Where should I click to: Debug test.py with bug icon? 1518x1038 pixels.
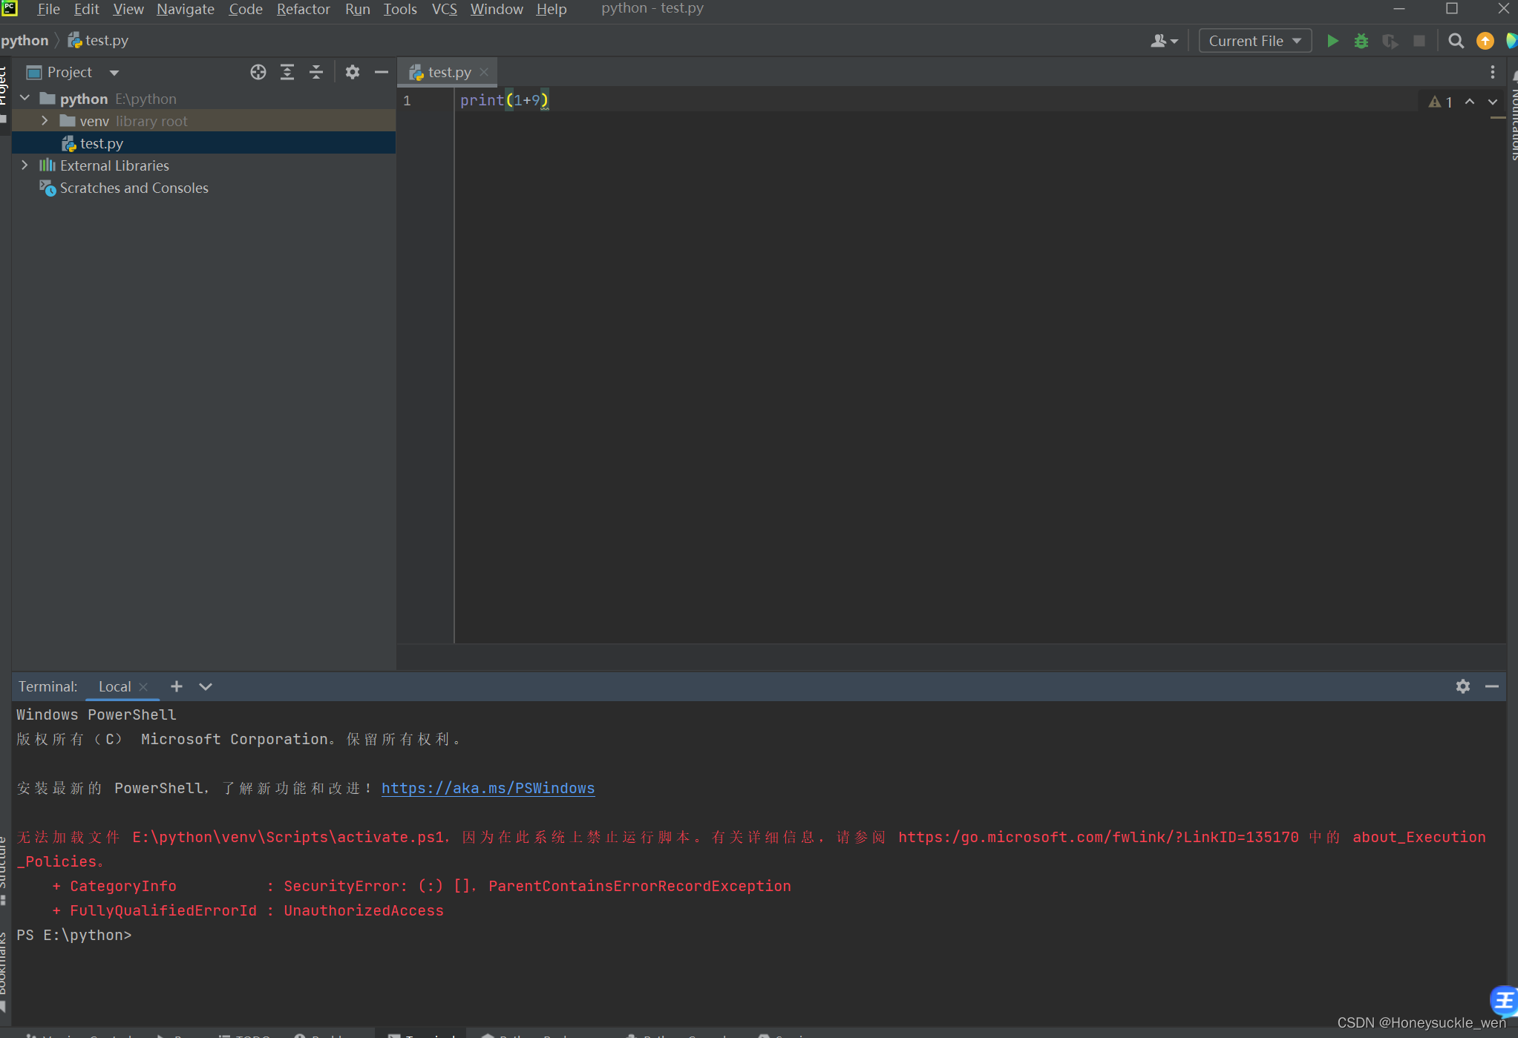pos(1361,41)
